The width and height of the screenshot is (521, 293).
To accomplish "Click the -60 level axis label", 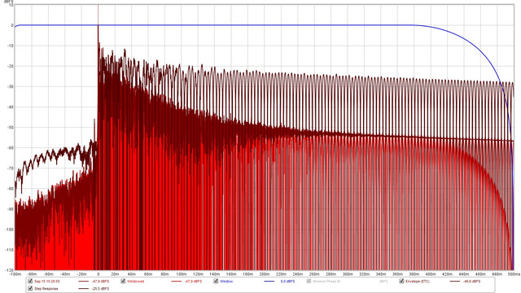I will click(x=10, y=148).
